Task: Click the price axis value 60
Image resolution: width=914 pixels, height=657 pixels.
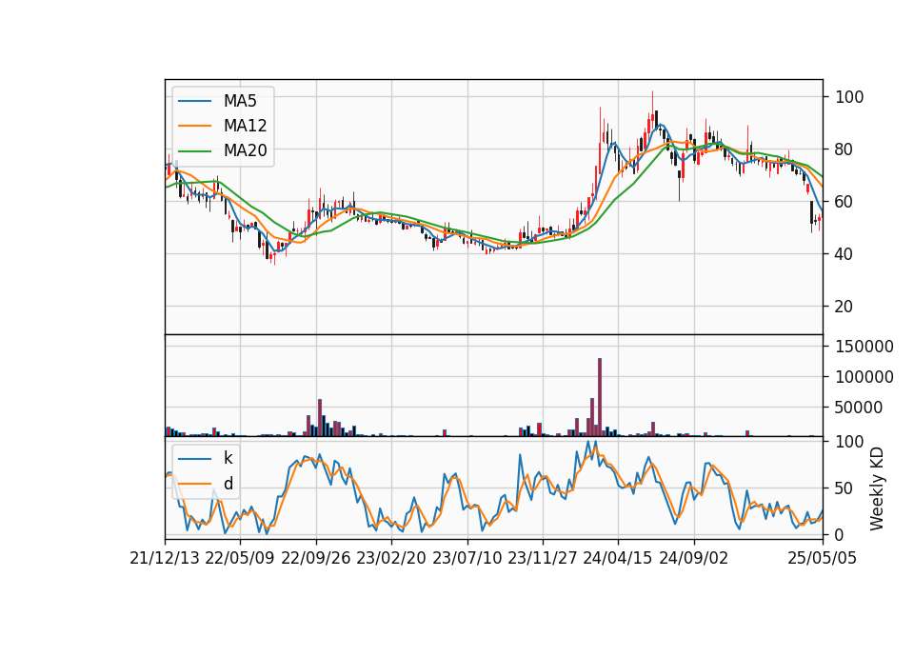Action: click(844, 202)
